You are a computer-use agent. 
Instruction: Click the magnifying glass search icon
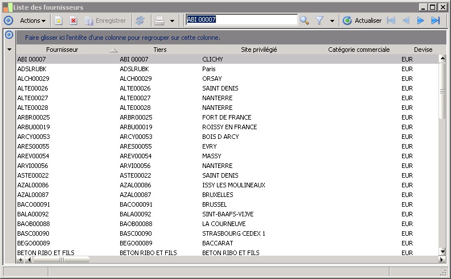click(x=304, y=20)
